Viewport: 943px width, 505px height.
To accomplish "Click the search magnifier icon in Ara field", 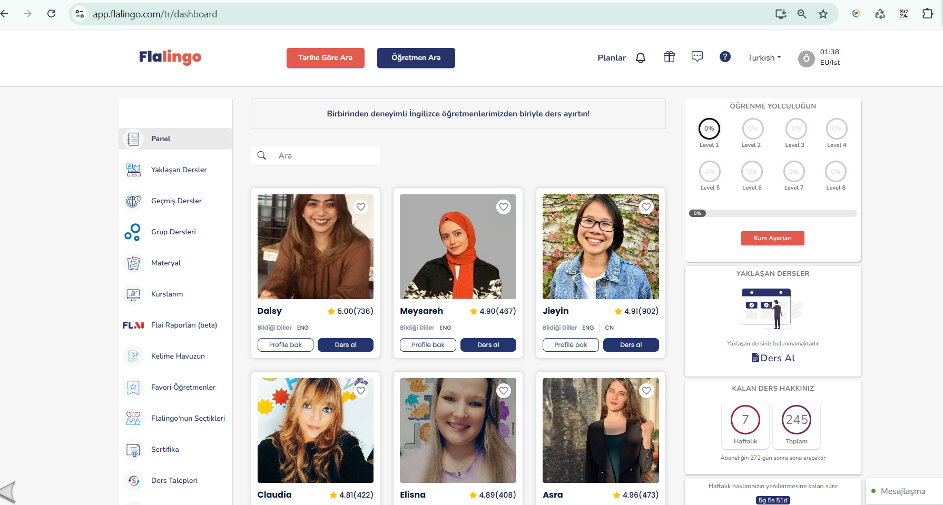I will click(x=262, y=155).
